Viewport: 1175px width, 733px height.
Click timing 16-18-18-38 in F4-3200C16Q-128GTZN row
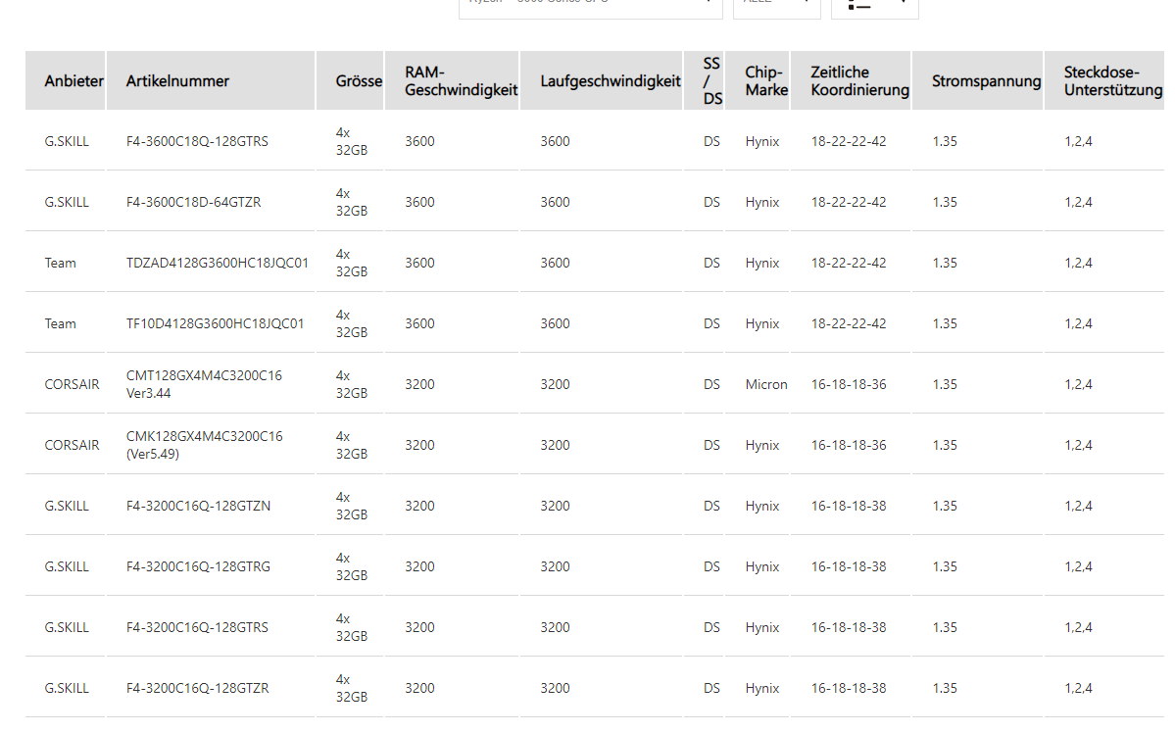[x=849, y=506]
